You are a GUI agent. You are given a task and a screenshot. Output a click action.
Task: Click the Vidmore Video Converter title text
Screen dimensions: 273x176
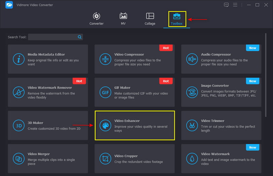click(35, 5)
